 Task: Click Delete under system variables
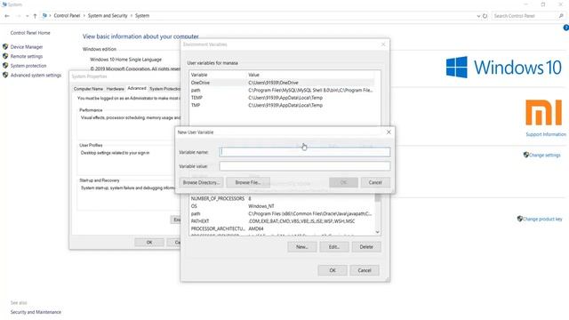366,247
